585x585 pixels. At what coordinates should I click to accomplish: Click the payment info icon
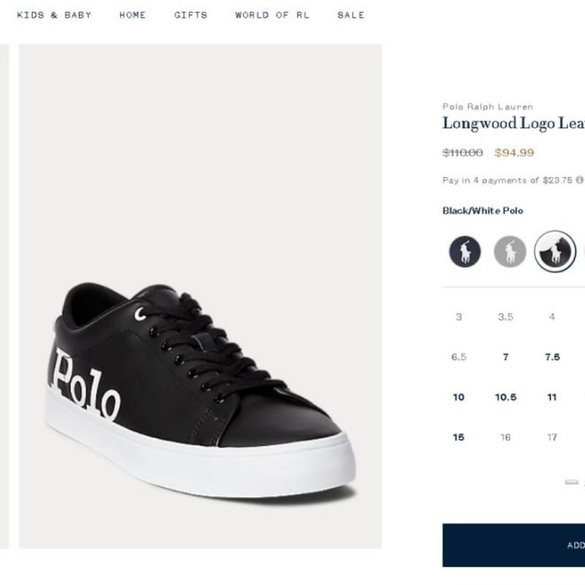point(579,180)
